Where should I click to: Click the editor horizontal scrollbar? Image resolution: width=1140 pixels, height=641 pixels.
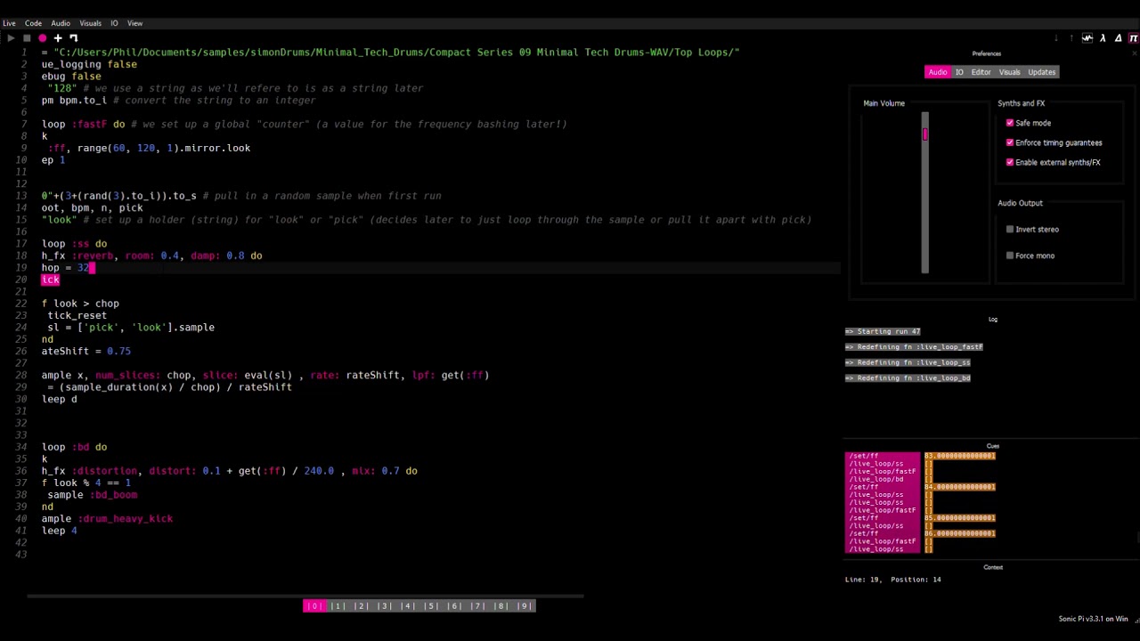pyautogui.click(x=305, y=596)
